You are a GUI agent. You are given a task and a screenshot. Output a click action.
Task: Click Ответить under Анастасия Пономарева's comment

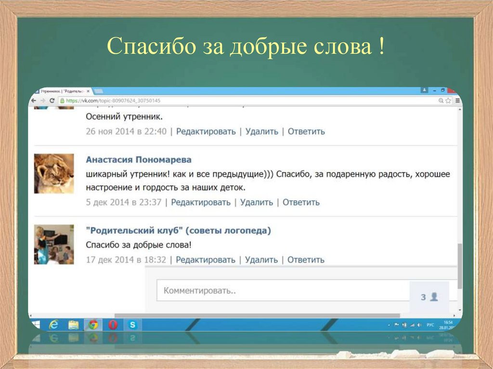[x=301, y=203]
